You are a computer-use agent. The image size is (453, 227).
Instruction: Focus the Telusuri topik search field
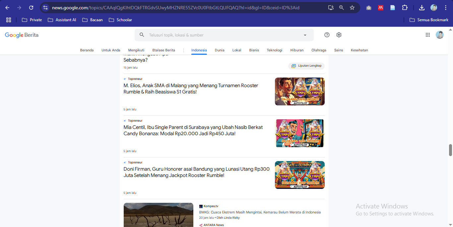click(x=224, y=35)
